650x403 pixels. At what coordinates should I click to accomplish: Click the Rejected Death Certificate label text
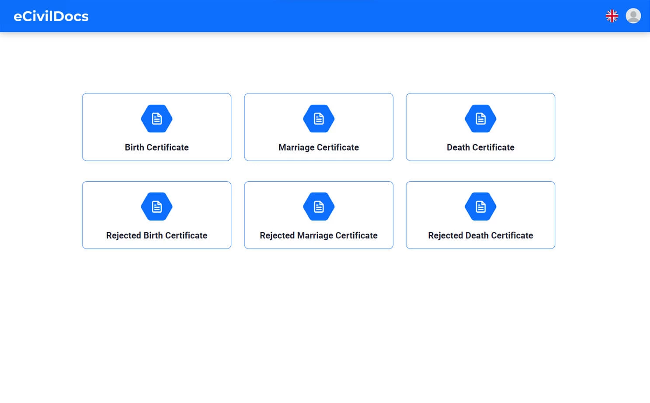tap(480, 235)
